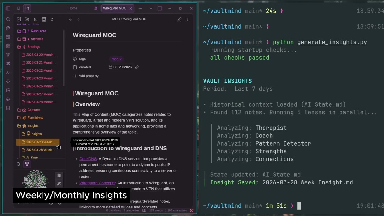Navigate forward in note history
Viewport: 384px width, 216px height.
[x=78, y=19]
